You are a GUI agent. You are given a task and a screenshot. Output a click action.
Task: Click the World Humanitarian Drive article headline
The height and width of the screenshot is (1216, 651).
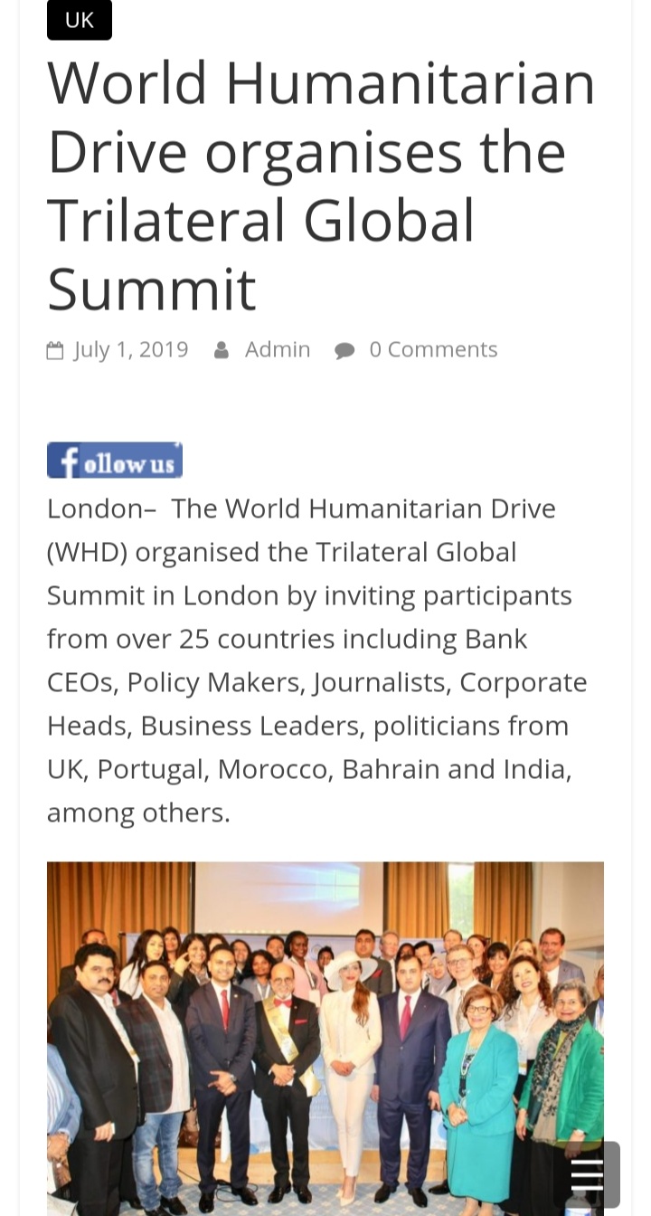point(321,185)
